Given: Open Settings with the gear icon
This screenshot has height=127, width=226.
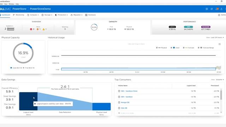Looking at the screenshot, I should tap(219, 15).
